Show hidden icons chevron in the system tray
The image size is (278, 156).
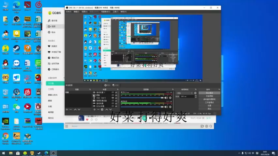(x=239, y=153)
